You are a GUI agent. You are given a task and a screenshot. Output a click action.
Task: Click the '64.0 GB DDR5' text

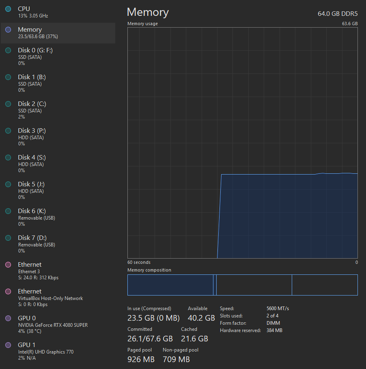pyautogui.click(x=338, y=14)
